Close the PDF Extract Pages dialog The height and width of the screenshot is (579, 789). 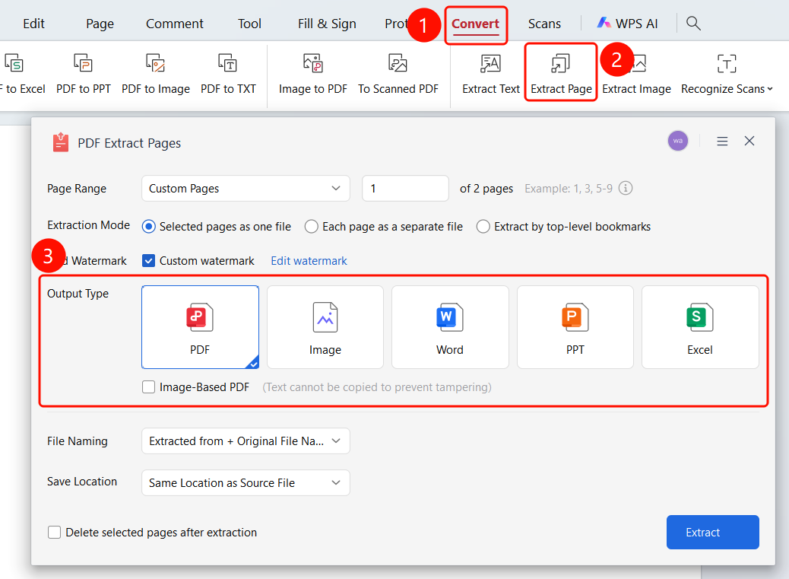click(x=749, y=141)
